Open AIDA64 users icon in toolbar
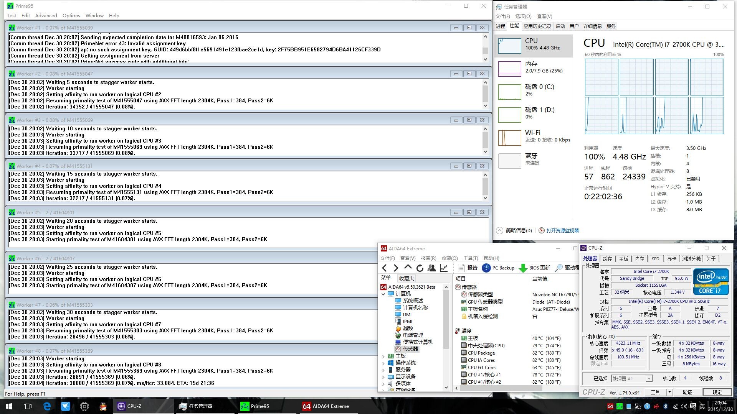 coord(431,268)
